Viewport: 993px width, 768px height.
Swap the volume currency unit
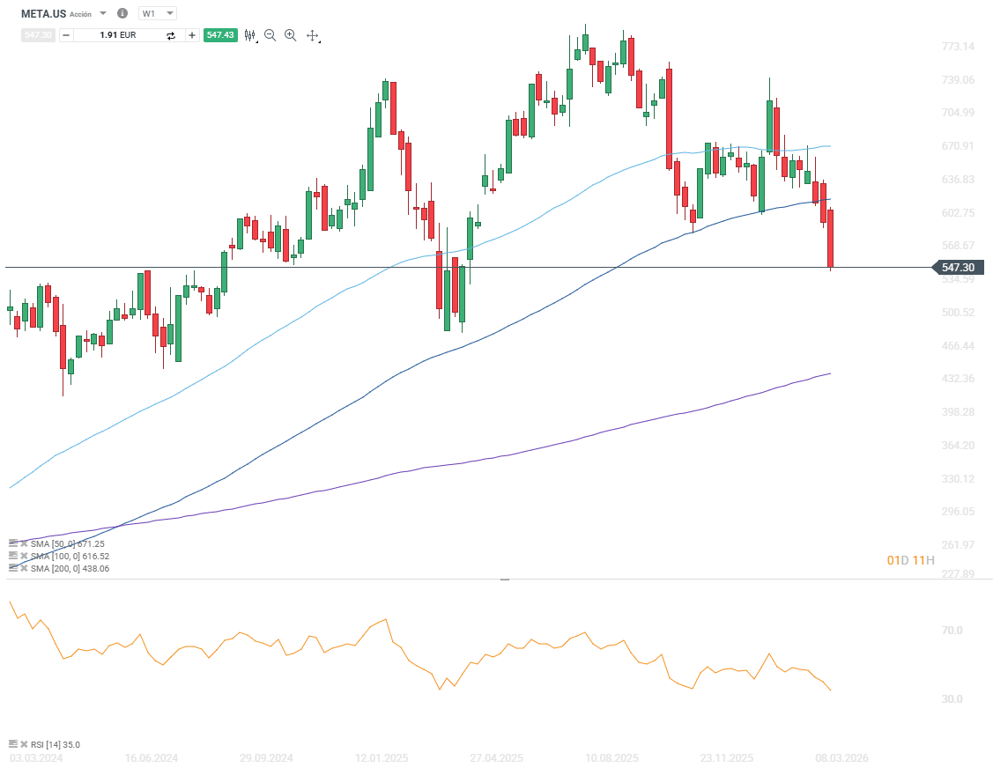click(171, 35)
